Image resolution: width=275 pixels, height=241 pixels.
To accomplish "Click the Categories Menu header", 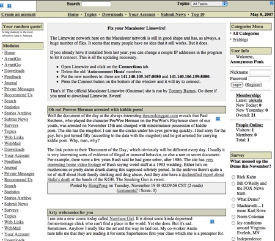I will point(251,27).
